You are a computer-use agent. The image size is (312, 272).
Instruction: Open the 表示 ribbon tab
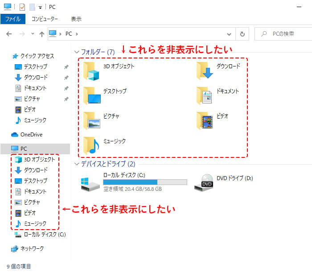pos(76,19)
